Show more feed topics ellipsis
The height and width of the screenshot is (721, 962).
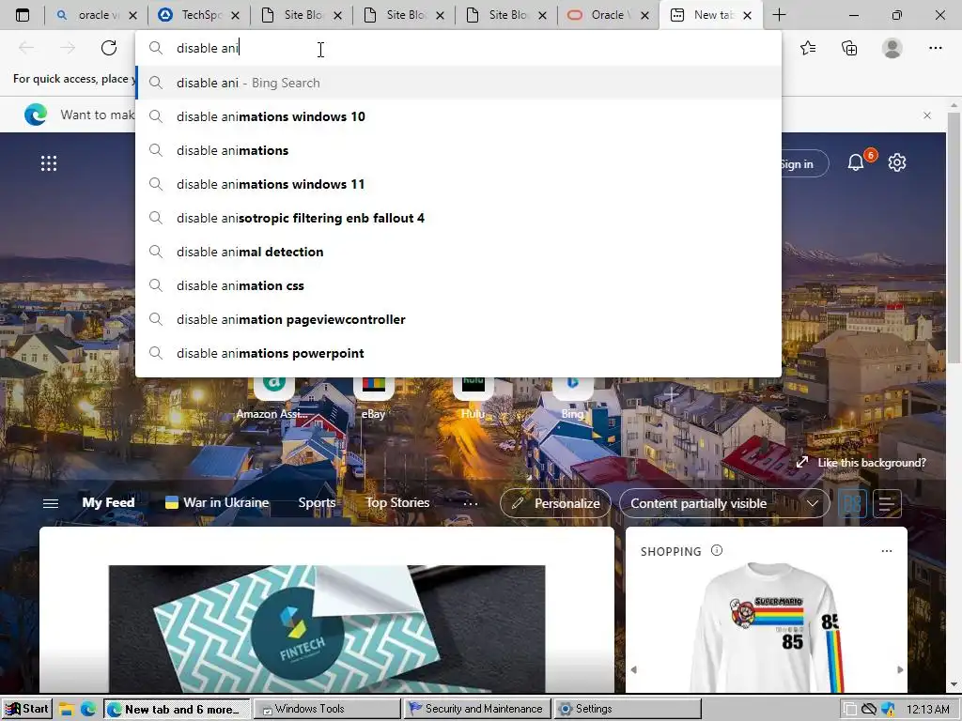click(x=471, y=503)
